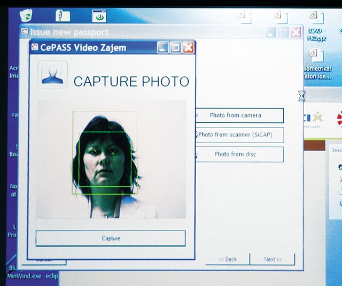342x286 pixels.
Task: Choose Photo from camera
Action: [239, 115]
